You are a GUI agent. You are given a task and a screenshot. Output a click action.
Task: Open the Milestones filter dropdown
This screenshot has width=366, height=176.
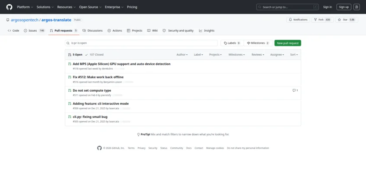pos(237,55)
